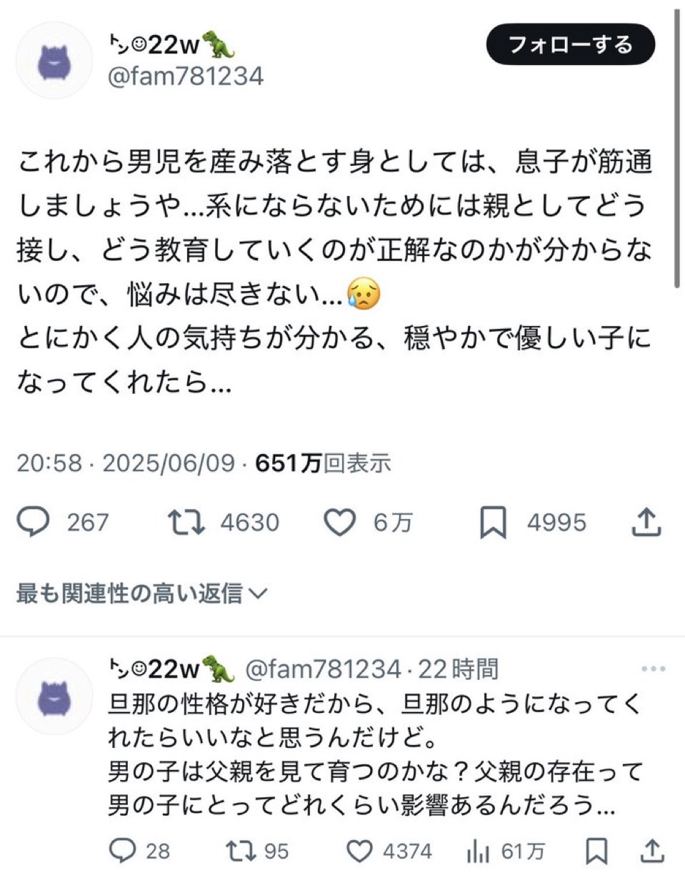Click the reply icon on main tweet
The height and width of the screenshot is (873, 685).
(x=33, y=523)
